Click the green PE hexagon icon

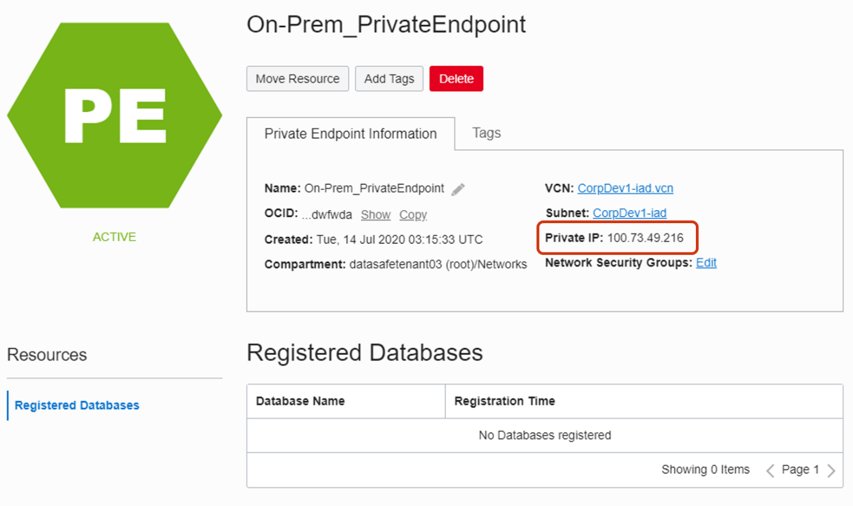point(115,116)
